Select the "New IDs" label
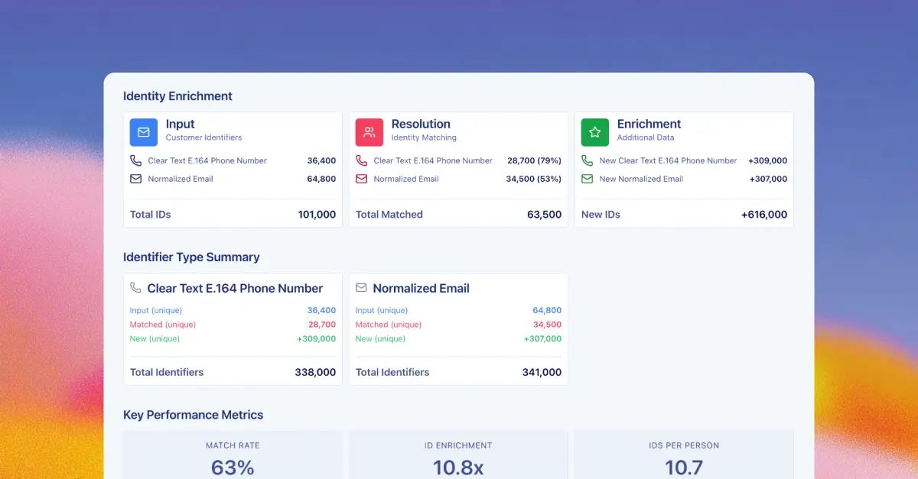 click(x=601, y=215)
